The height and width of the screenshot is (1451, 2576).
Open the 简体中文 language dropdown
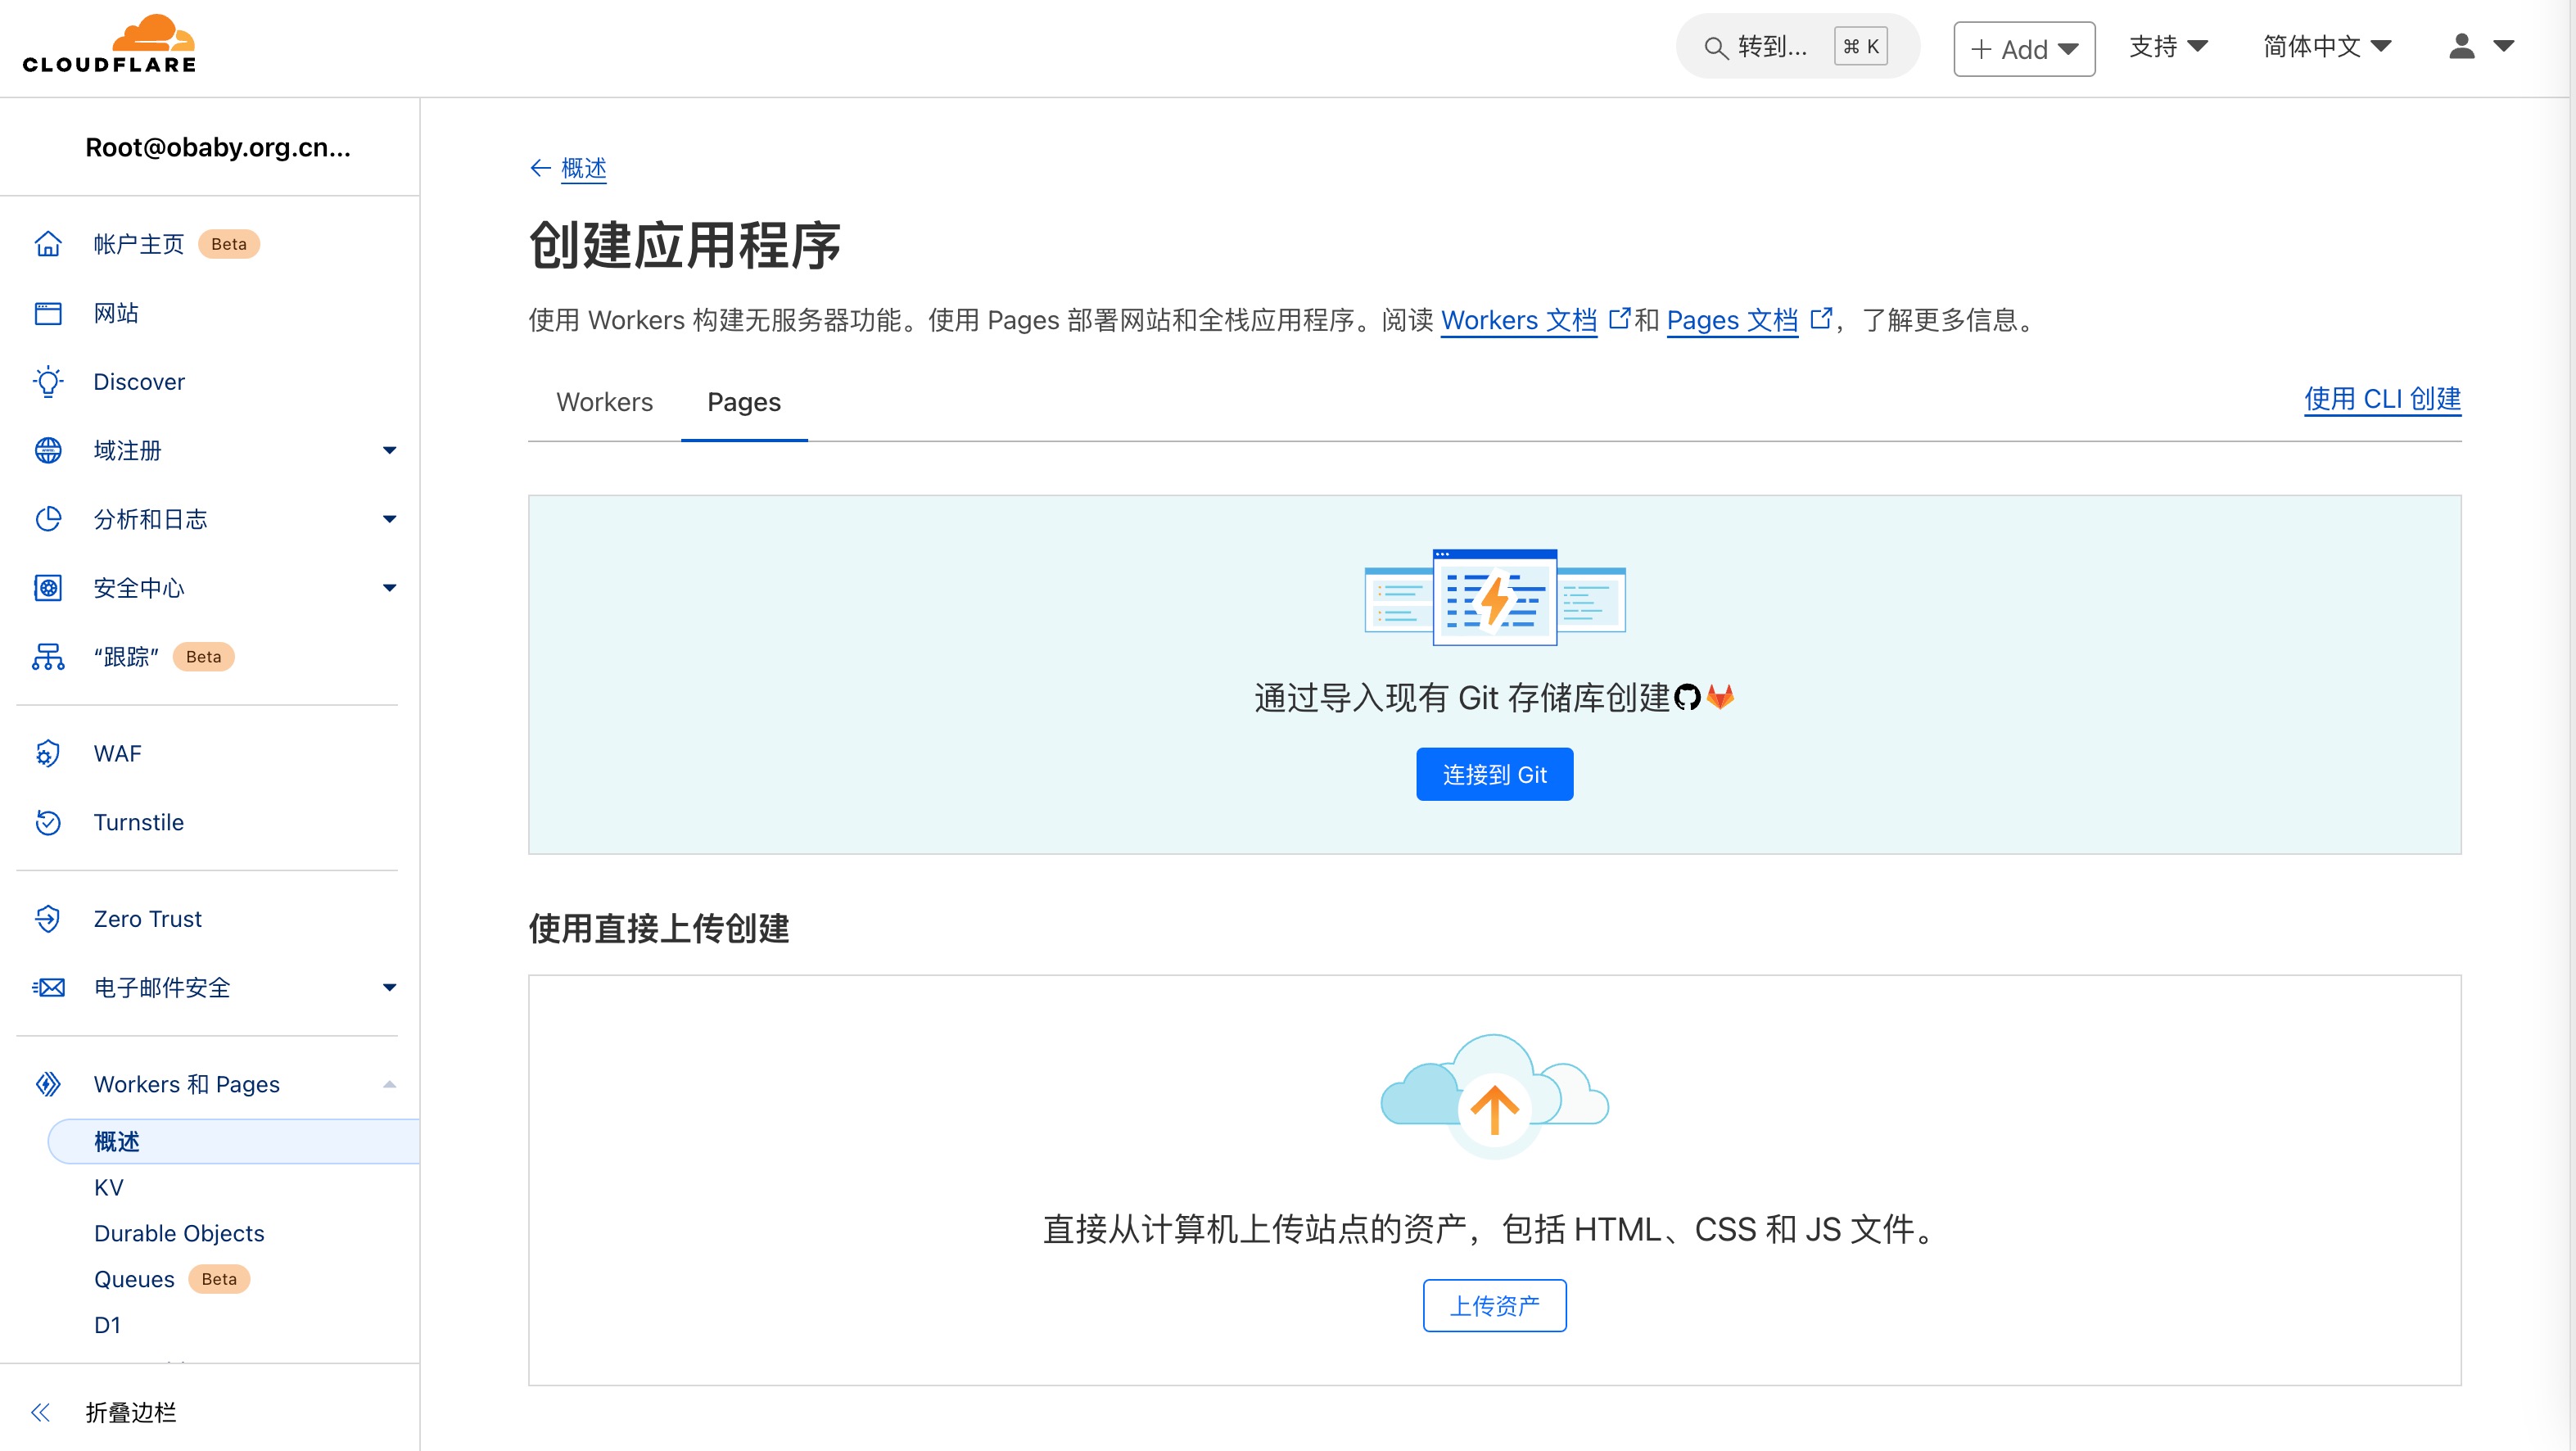point(2326,46)
